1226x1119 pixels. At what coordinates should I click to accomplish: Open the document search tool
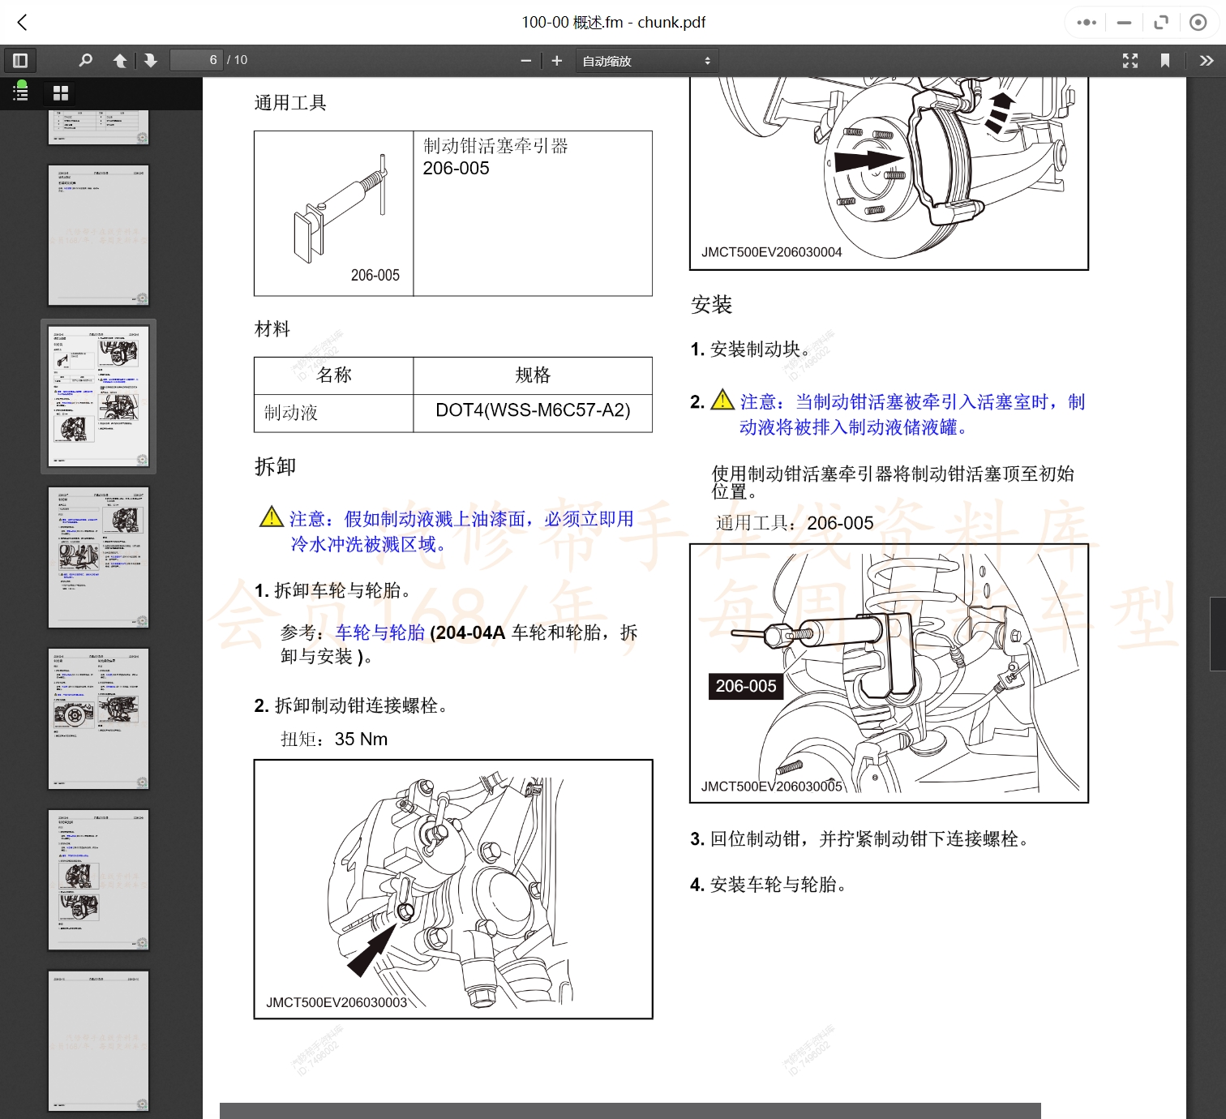(84, 60)
